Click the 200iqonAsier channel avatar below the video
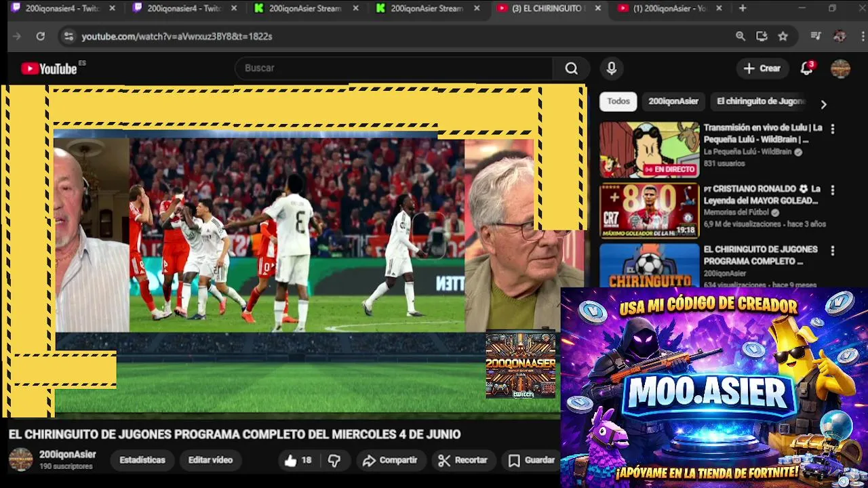This screenshot has width=868, height=488. 20,460
